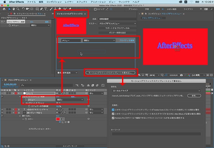Hide layer 3 dark gray solid eye icon

[x=2, y=113]
